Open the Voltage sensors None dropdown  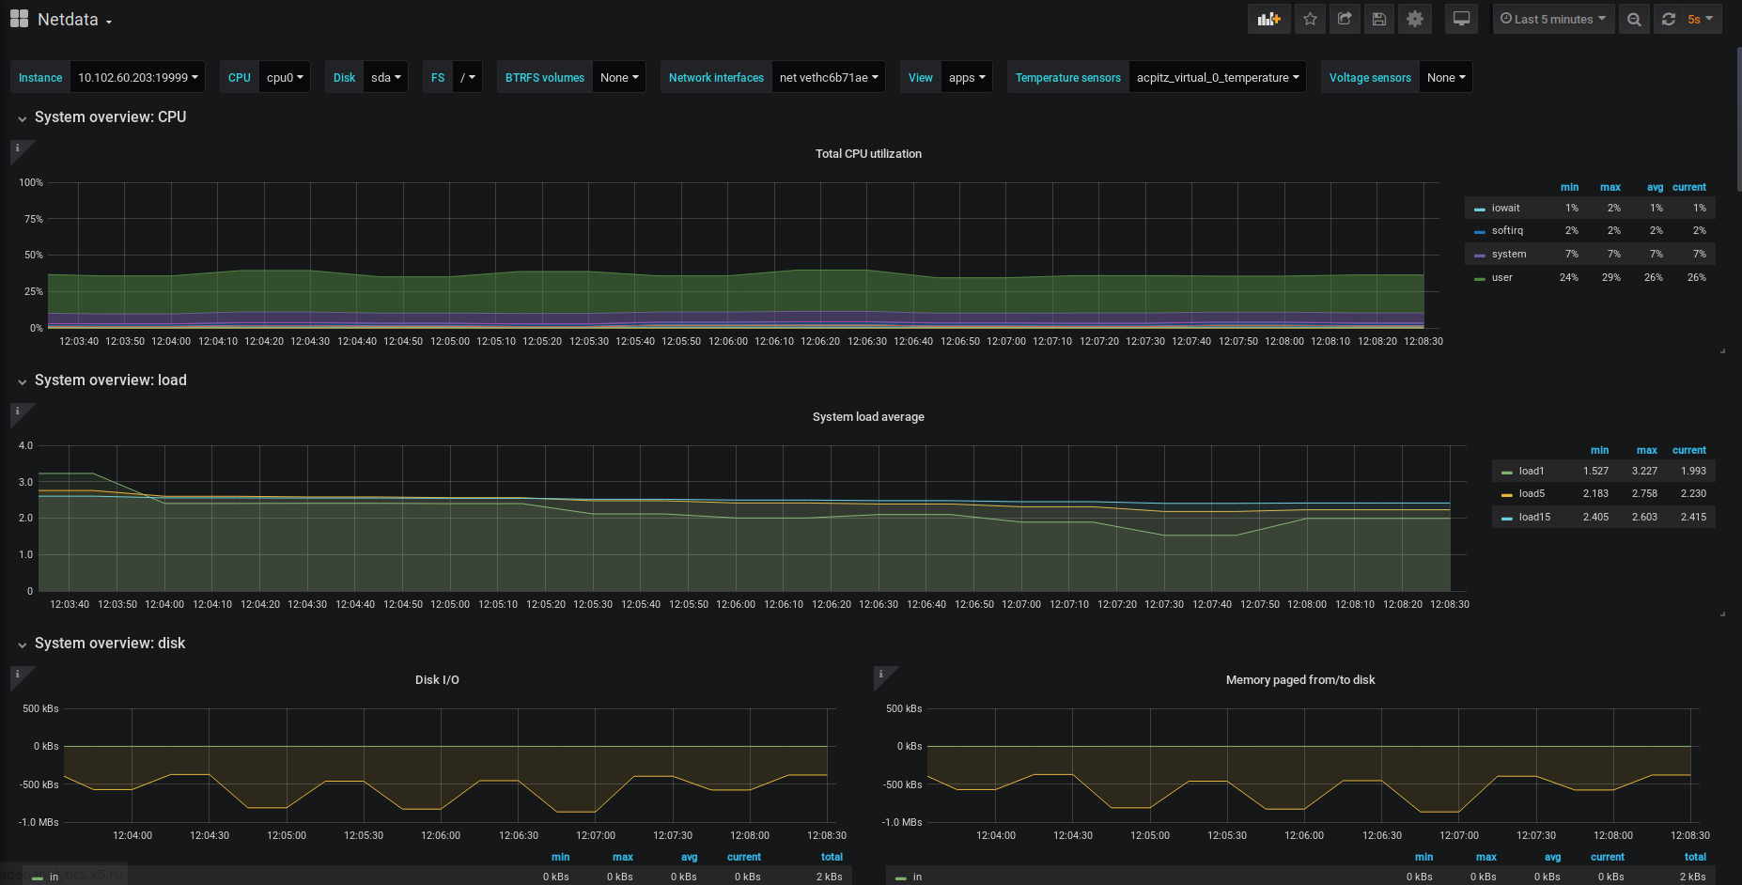1446,77
